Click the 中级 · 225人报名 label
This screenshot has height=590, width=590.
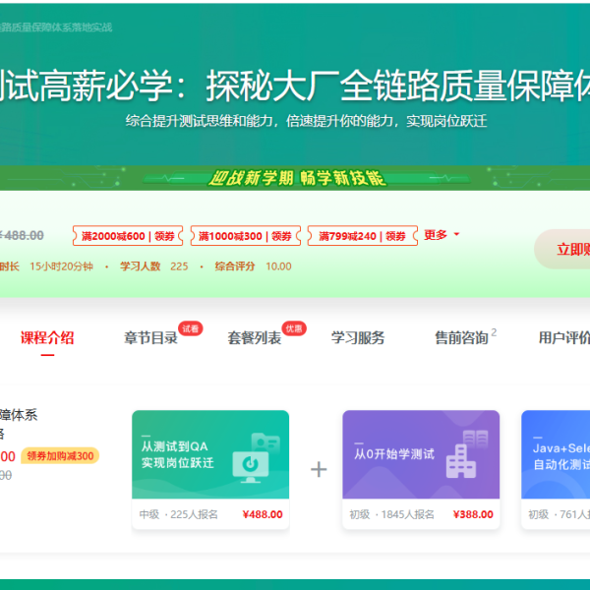coord(178,514)
